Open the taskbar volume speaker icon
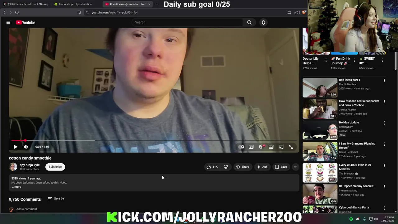398x224 pixels. tap(376, 219)
